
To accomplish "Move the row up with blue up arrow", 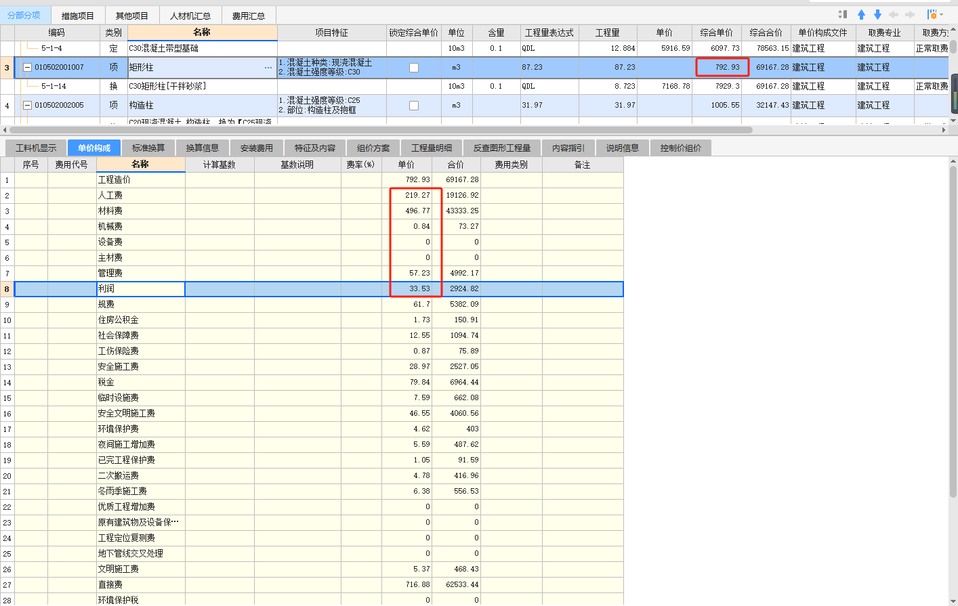I will click(x=861, y=14).
